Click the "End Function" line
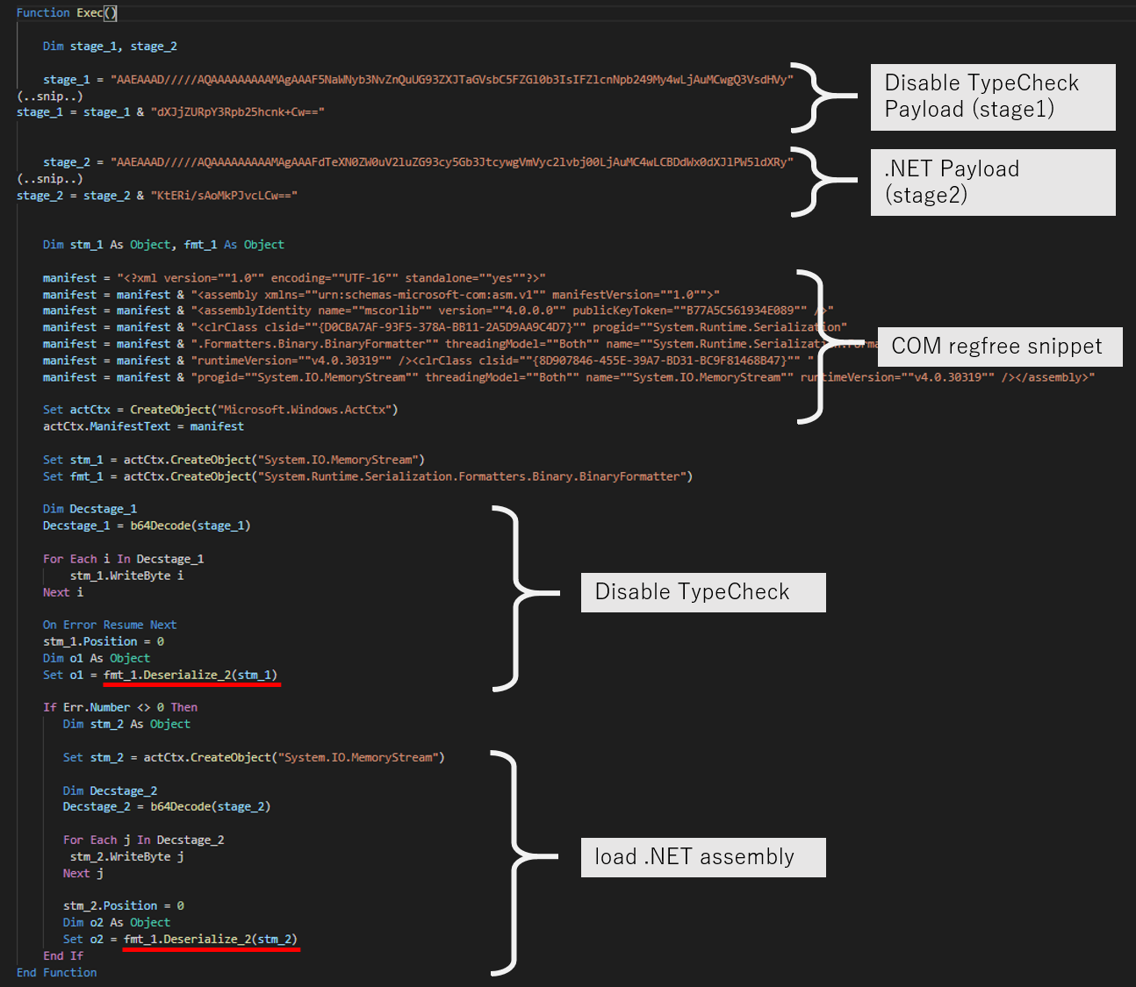Viewport: 1136px width, 987px height. [x=57, y=972]
